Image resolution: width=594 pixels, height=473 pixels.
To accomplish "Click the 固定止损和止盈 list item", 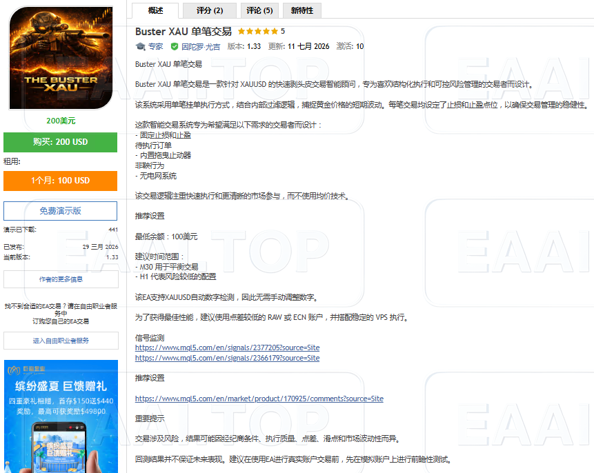I will pos(164,135).
